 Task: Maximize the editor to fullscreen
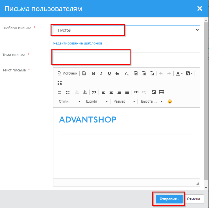[60, 83]
